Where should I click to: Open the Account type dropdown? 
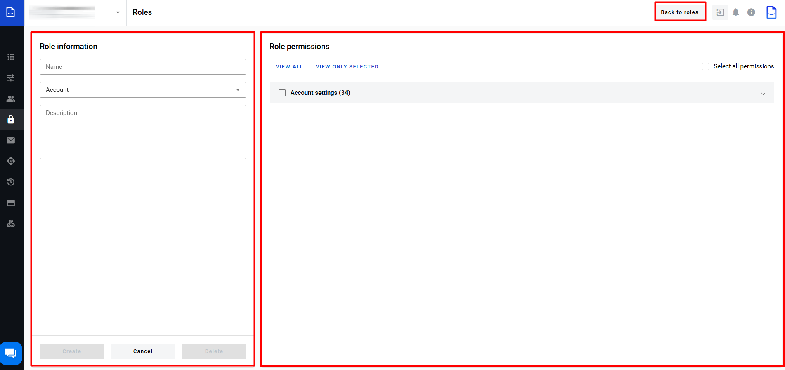(x=143, y=90)
